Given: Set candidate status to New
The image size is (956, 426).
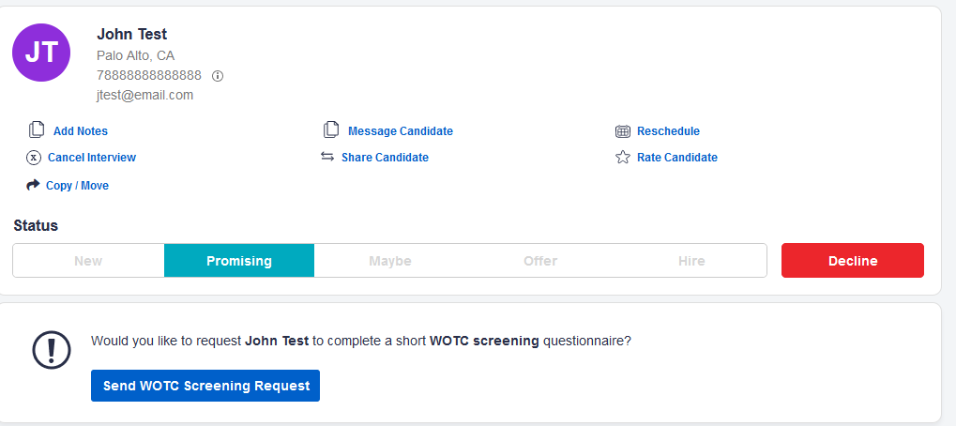Looking at the screenshot, I should [x=88, y=261].
